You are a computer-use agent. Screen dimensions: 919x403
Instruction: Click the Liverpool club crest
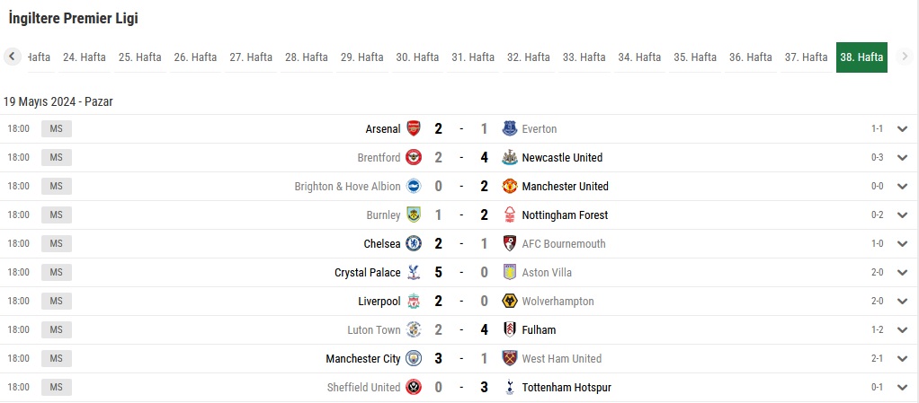tap(414, 301)
